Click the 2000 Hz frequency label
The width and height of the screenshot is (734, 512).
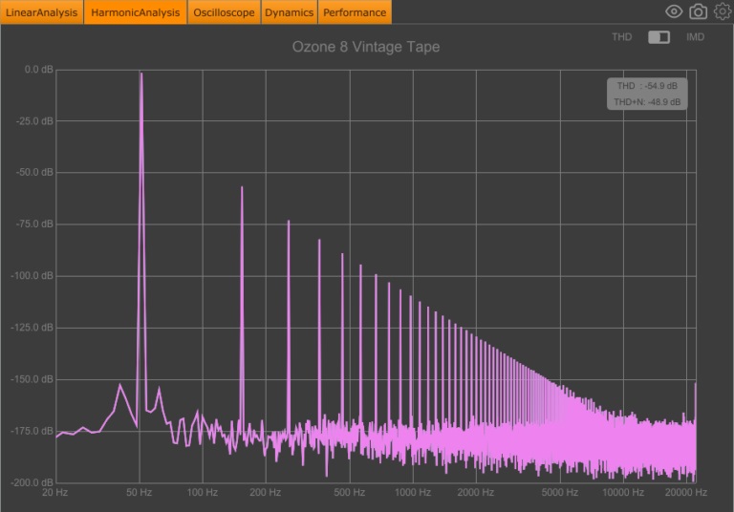tap(476, 492)
